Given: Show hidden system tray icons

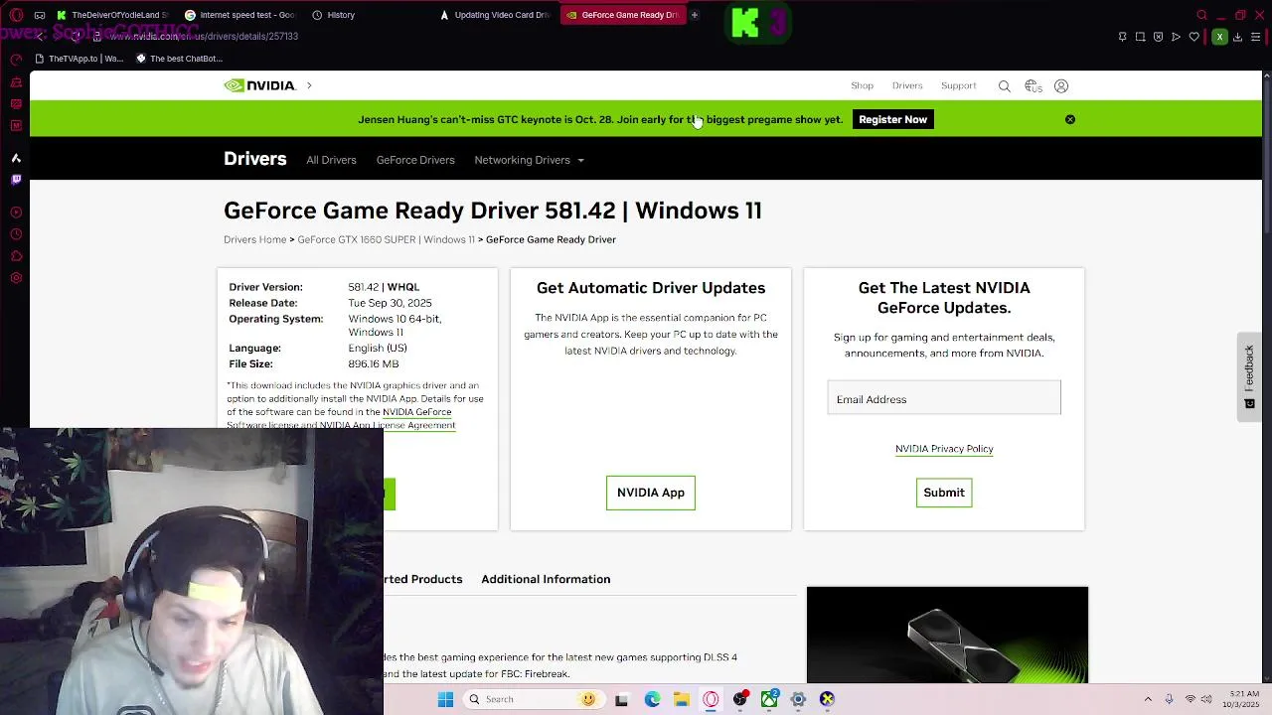Looking at the screenshot, I should coord(1148,699).
